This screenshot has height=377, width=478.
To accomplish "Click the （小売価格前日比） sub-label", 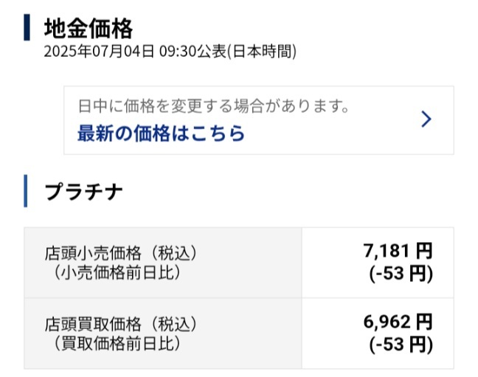I will [117, 272].
